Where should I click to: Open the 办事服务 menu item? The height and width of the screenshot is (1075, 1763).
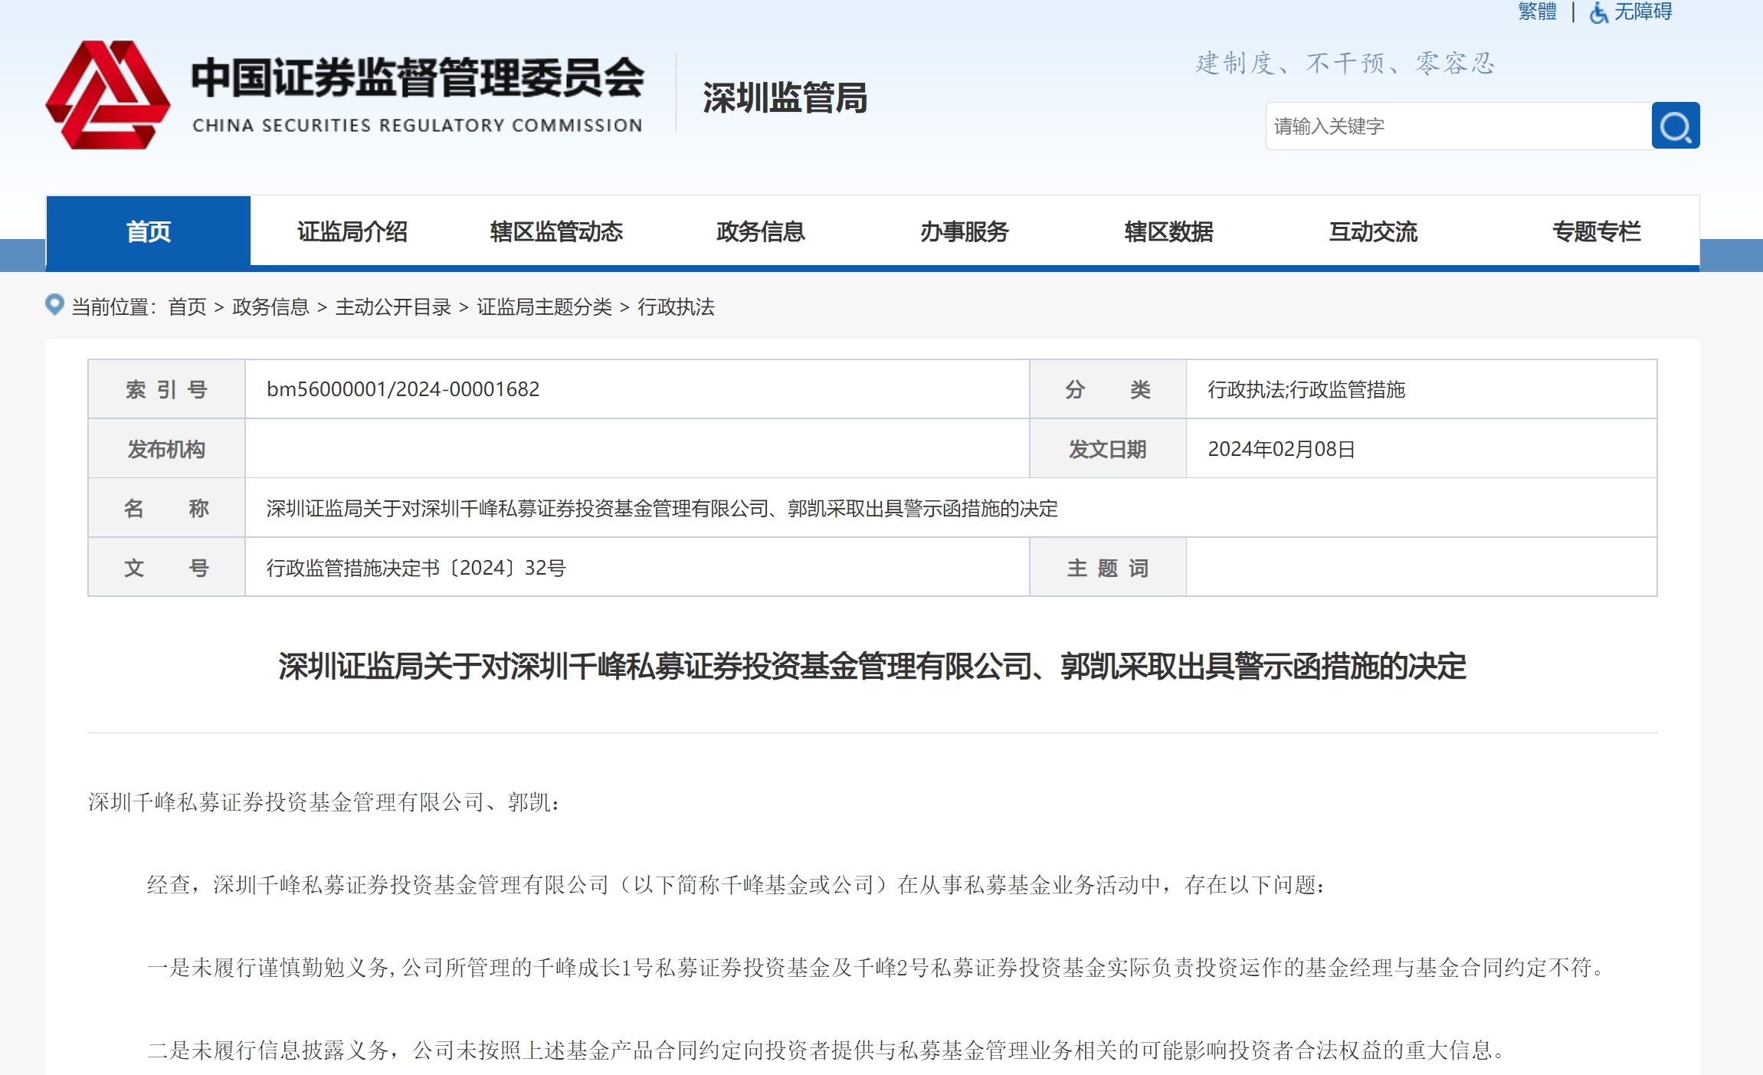point(965,231)
